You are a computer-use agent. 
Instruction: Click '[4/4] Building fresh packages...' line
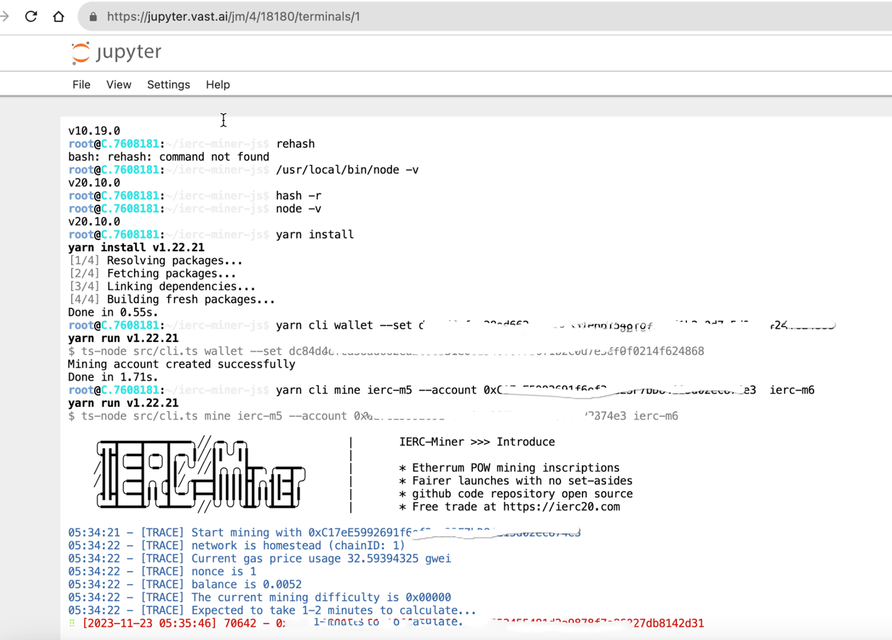coord(172,299)
